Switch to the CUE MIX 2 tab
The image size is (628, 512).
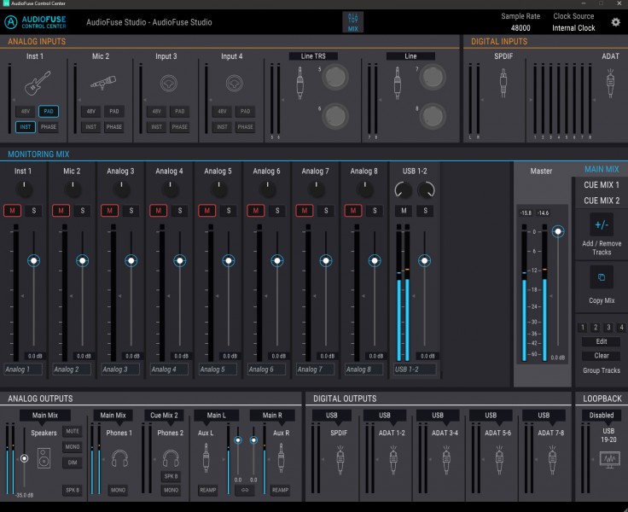602,201
